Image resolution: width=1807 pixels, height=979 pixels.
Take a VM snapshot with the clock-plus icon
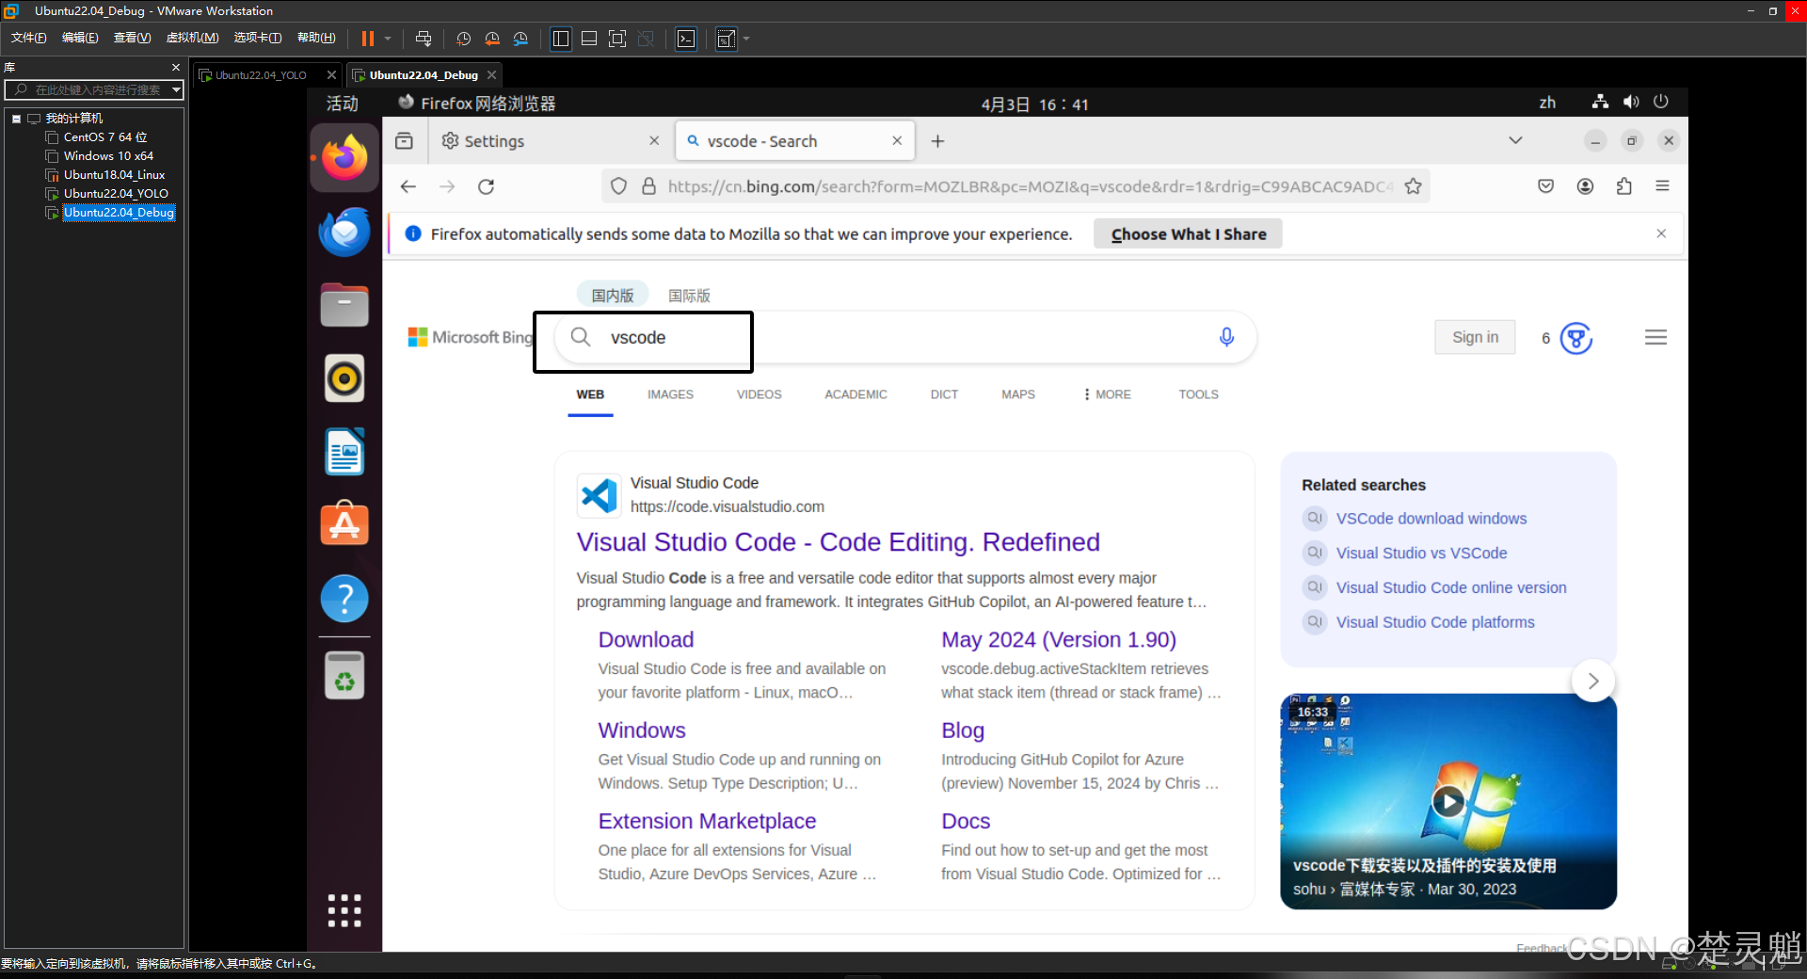click(463, 39)
